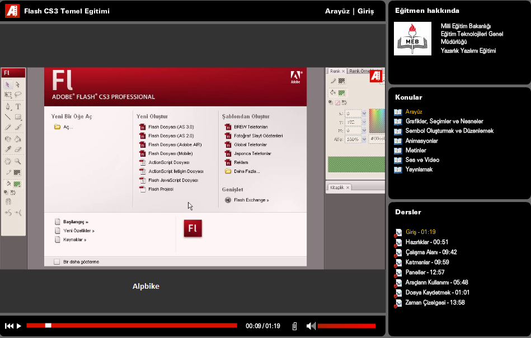Check the 'Bir daha gösterme' checkbox

point(57,262)
